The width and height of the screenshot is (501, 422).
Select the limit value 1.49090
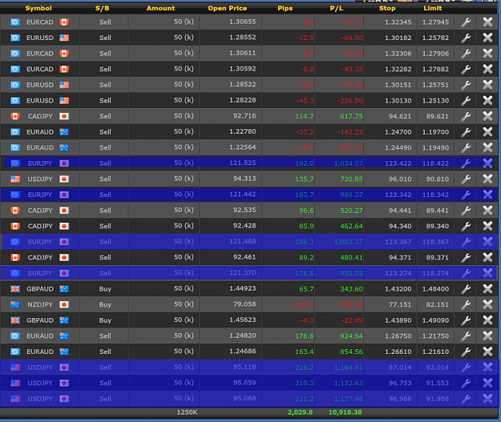pyautogui.click(x=435, y=320)
